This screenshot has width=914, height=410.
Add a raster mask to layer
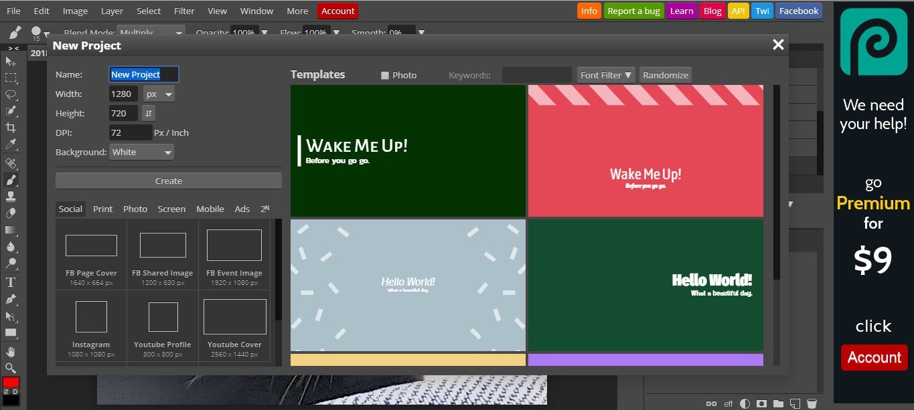tap(761, 403)
